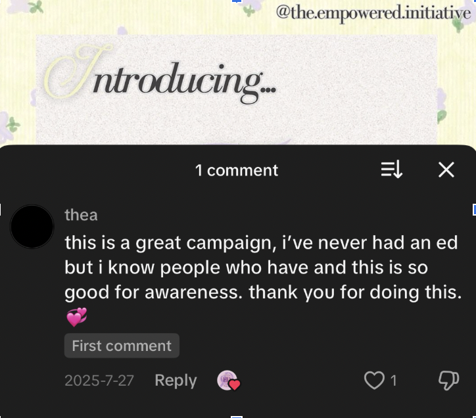476x418 pixels.
Task: Click the pink sparkling hearts emoji
Action: (x=76, y=317)
